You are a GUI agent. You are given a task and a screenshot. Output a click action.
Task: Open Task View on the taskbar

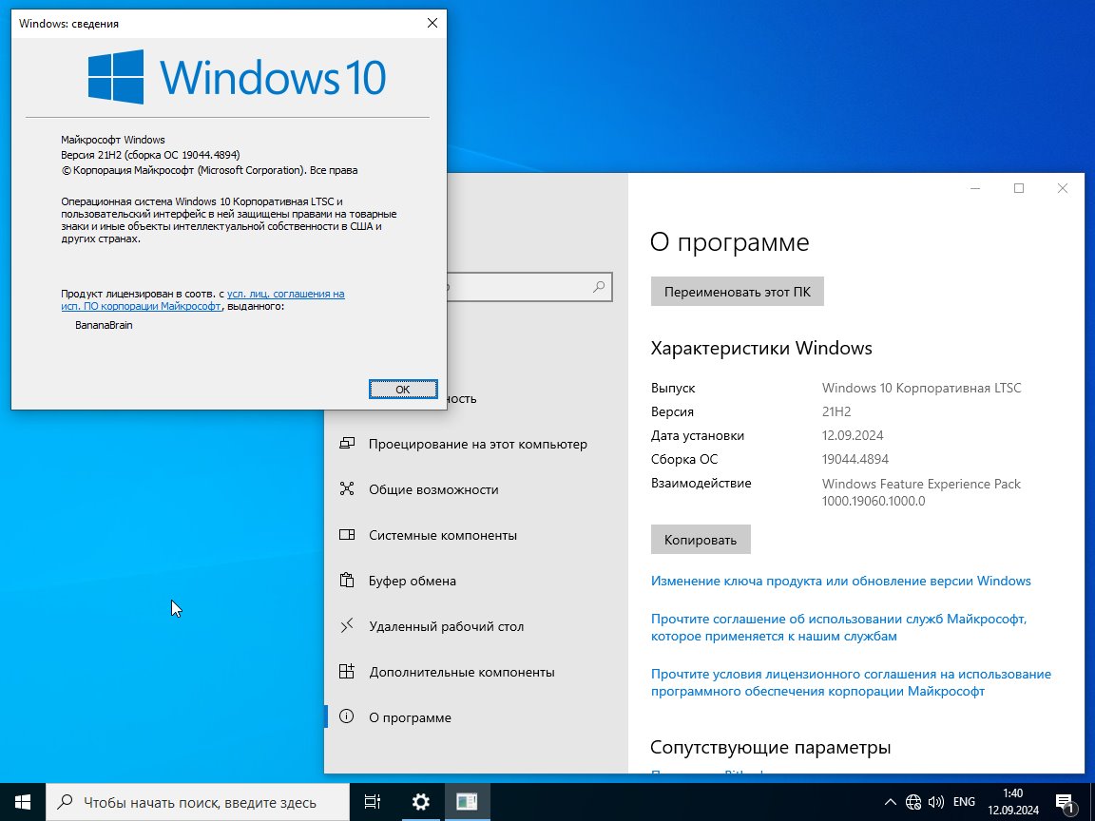[373, 802]
